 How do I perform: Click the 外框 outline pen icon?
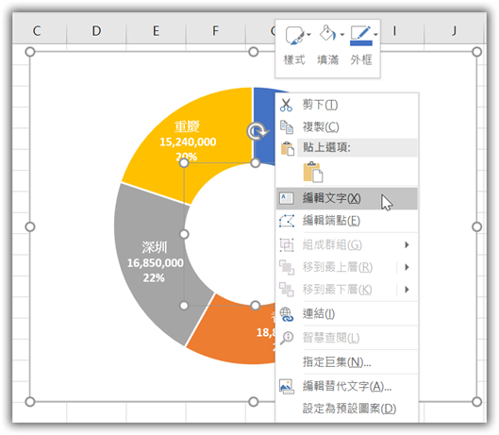(361, 35)
